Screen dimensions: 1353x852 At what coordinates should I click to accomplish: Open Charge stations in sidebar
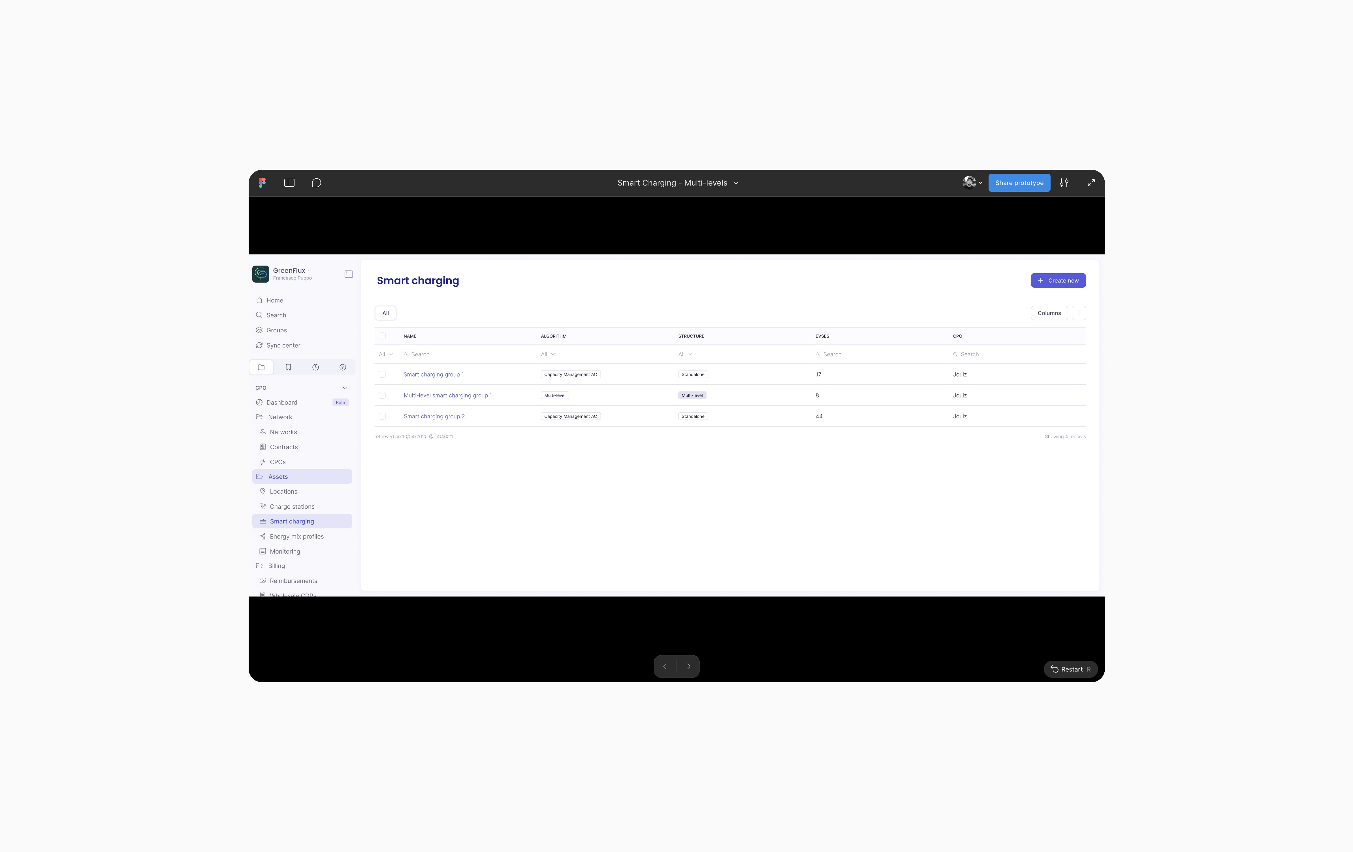tap(292, 507)
